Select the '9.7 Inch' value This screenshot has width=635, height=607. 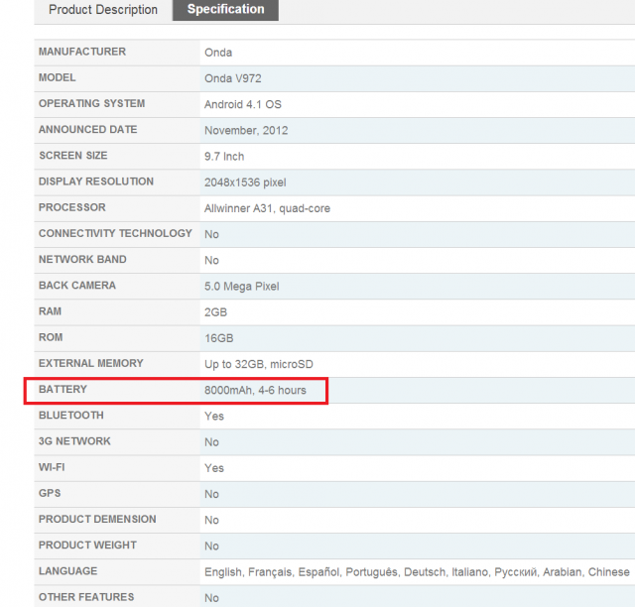coord(224,157)
